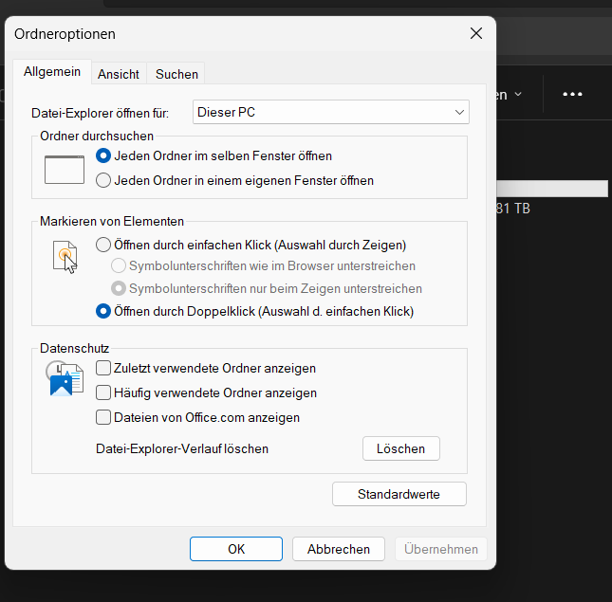Expand the chevron dropdown in Explorer toolbar
612x602 pixels.
[x=518, y=94]
